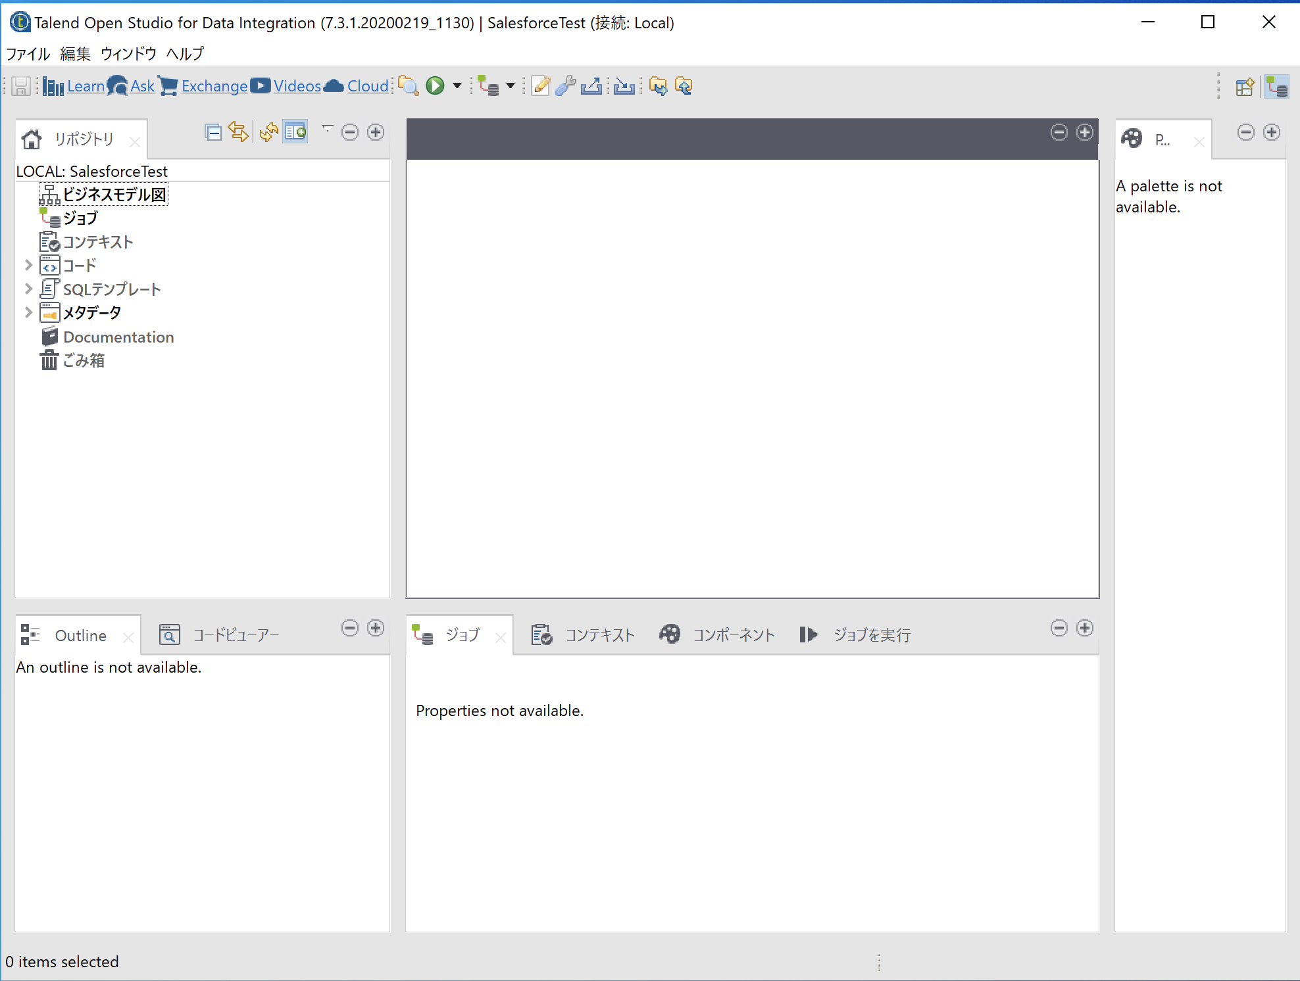Open the ウィンドウ menu
This screenshot has height=981, width=1300.
129,54
